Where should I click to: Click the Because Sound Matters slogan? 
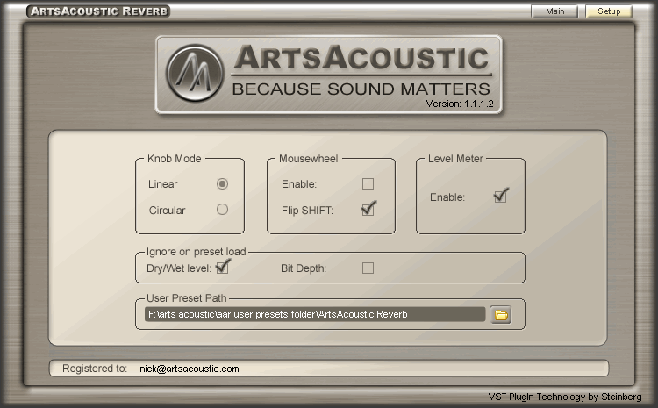[x=360, y=89]
